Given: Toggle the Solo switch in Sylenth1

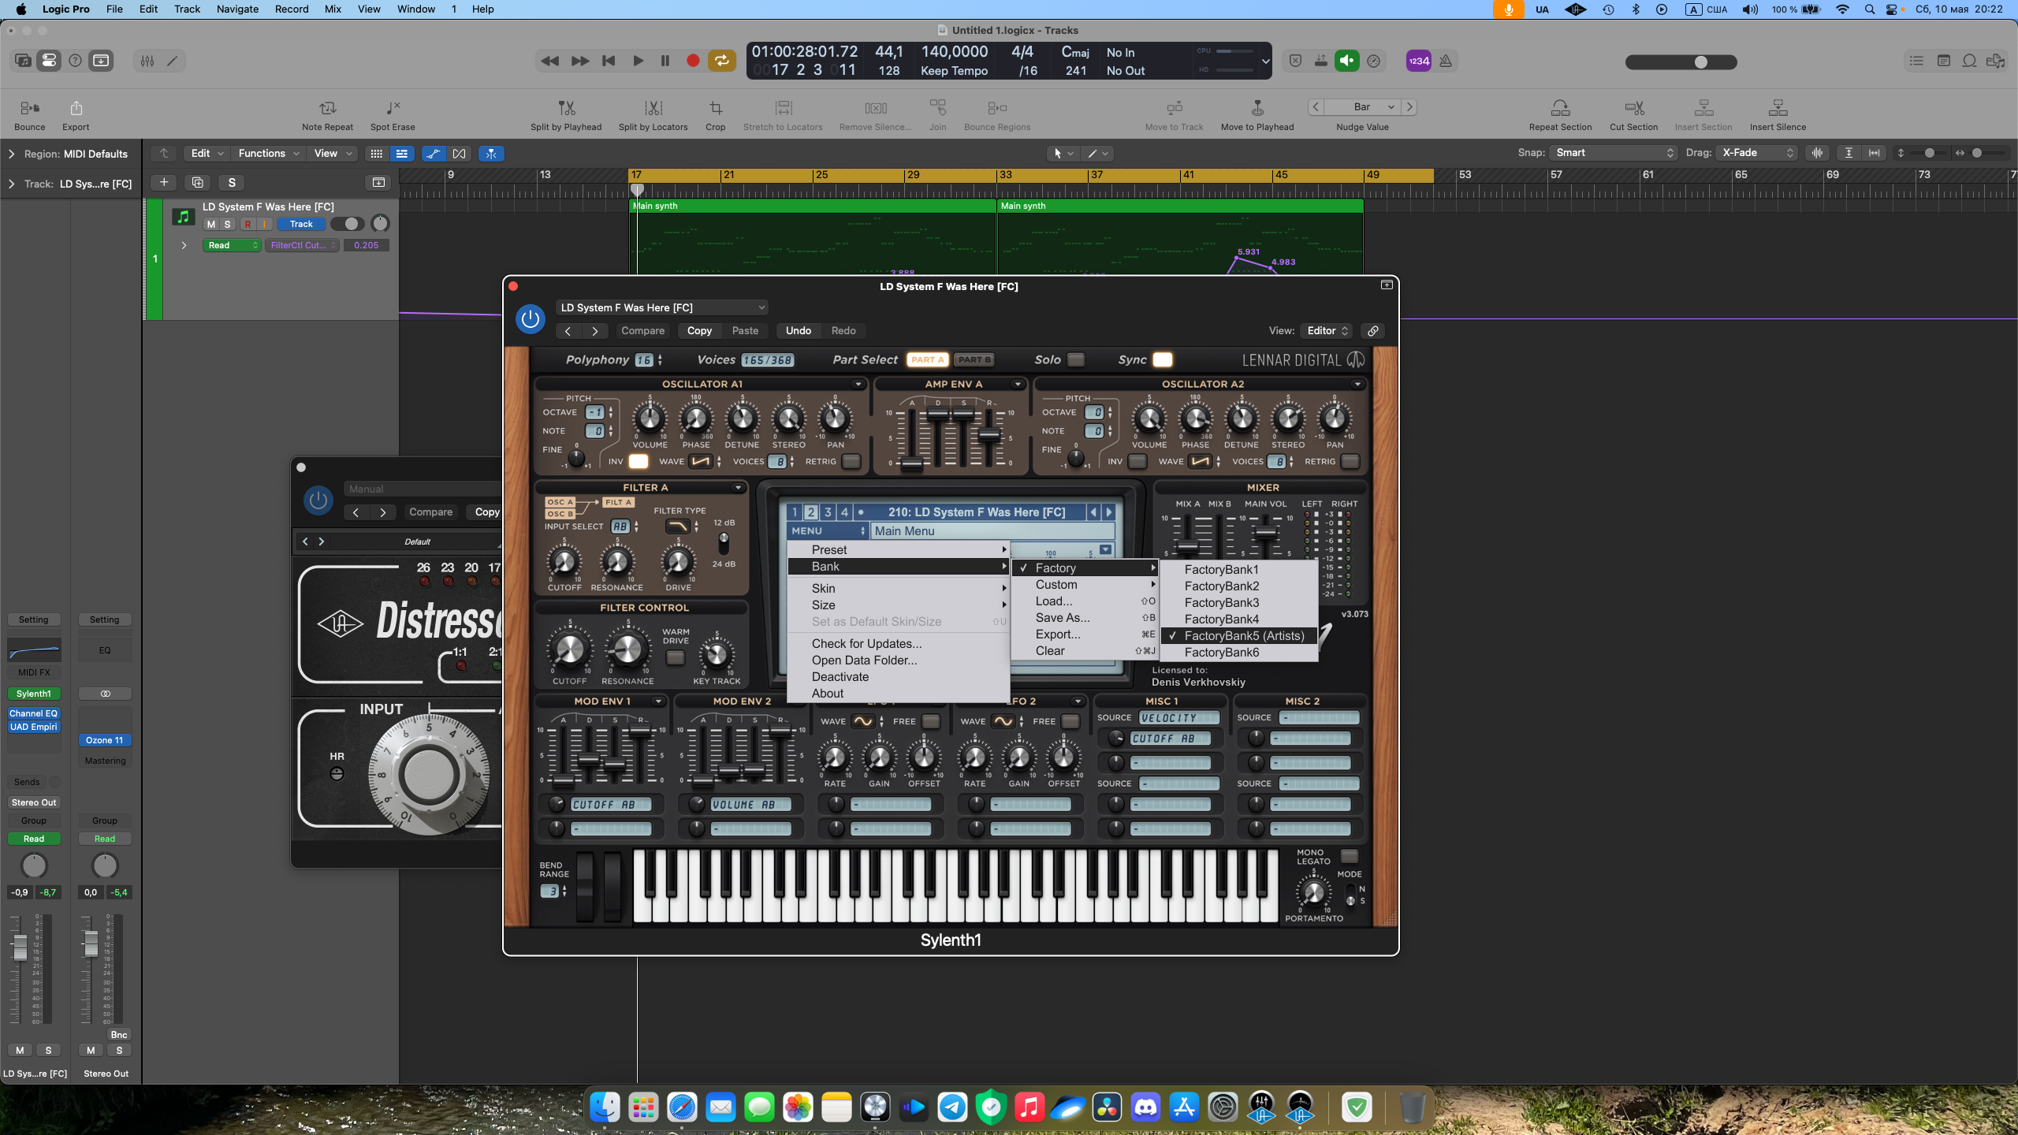Looking at the screenshot, I should click(1075, 359).
